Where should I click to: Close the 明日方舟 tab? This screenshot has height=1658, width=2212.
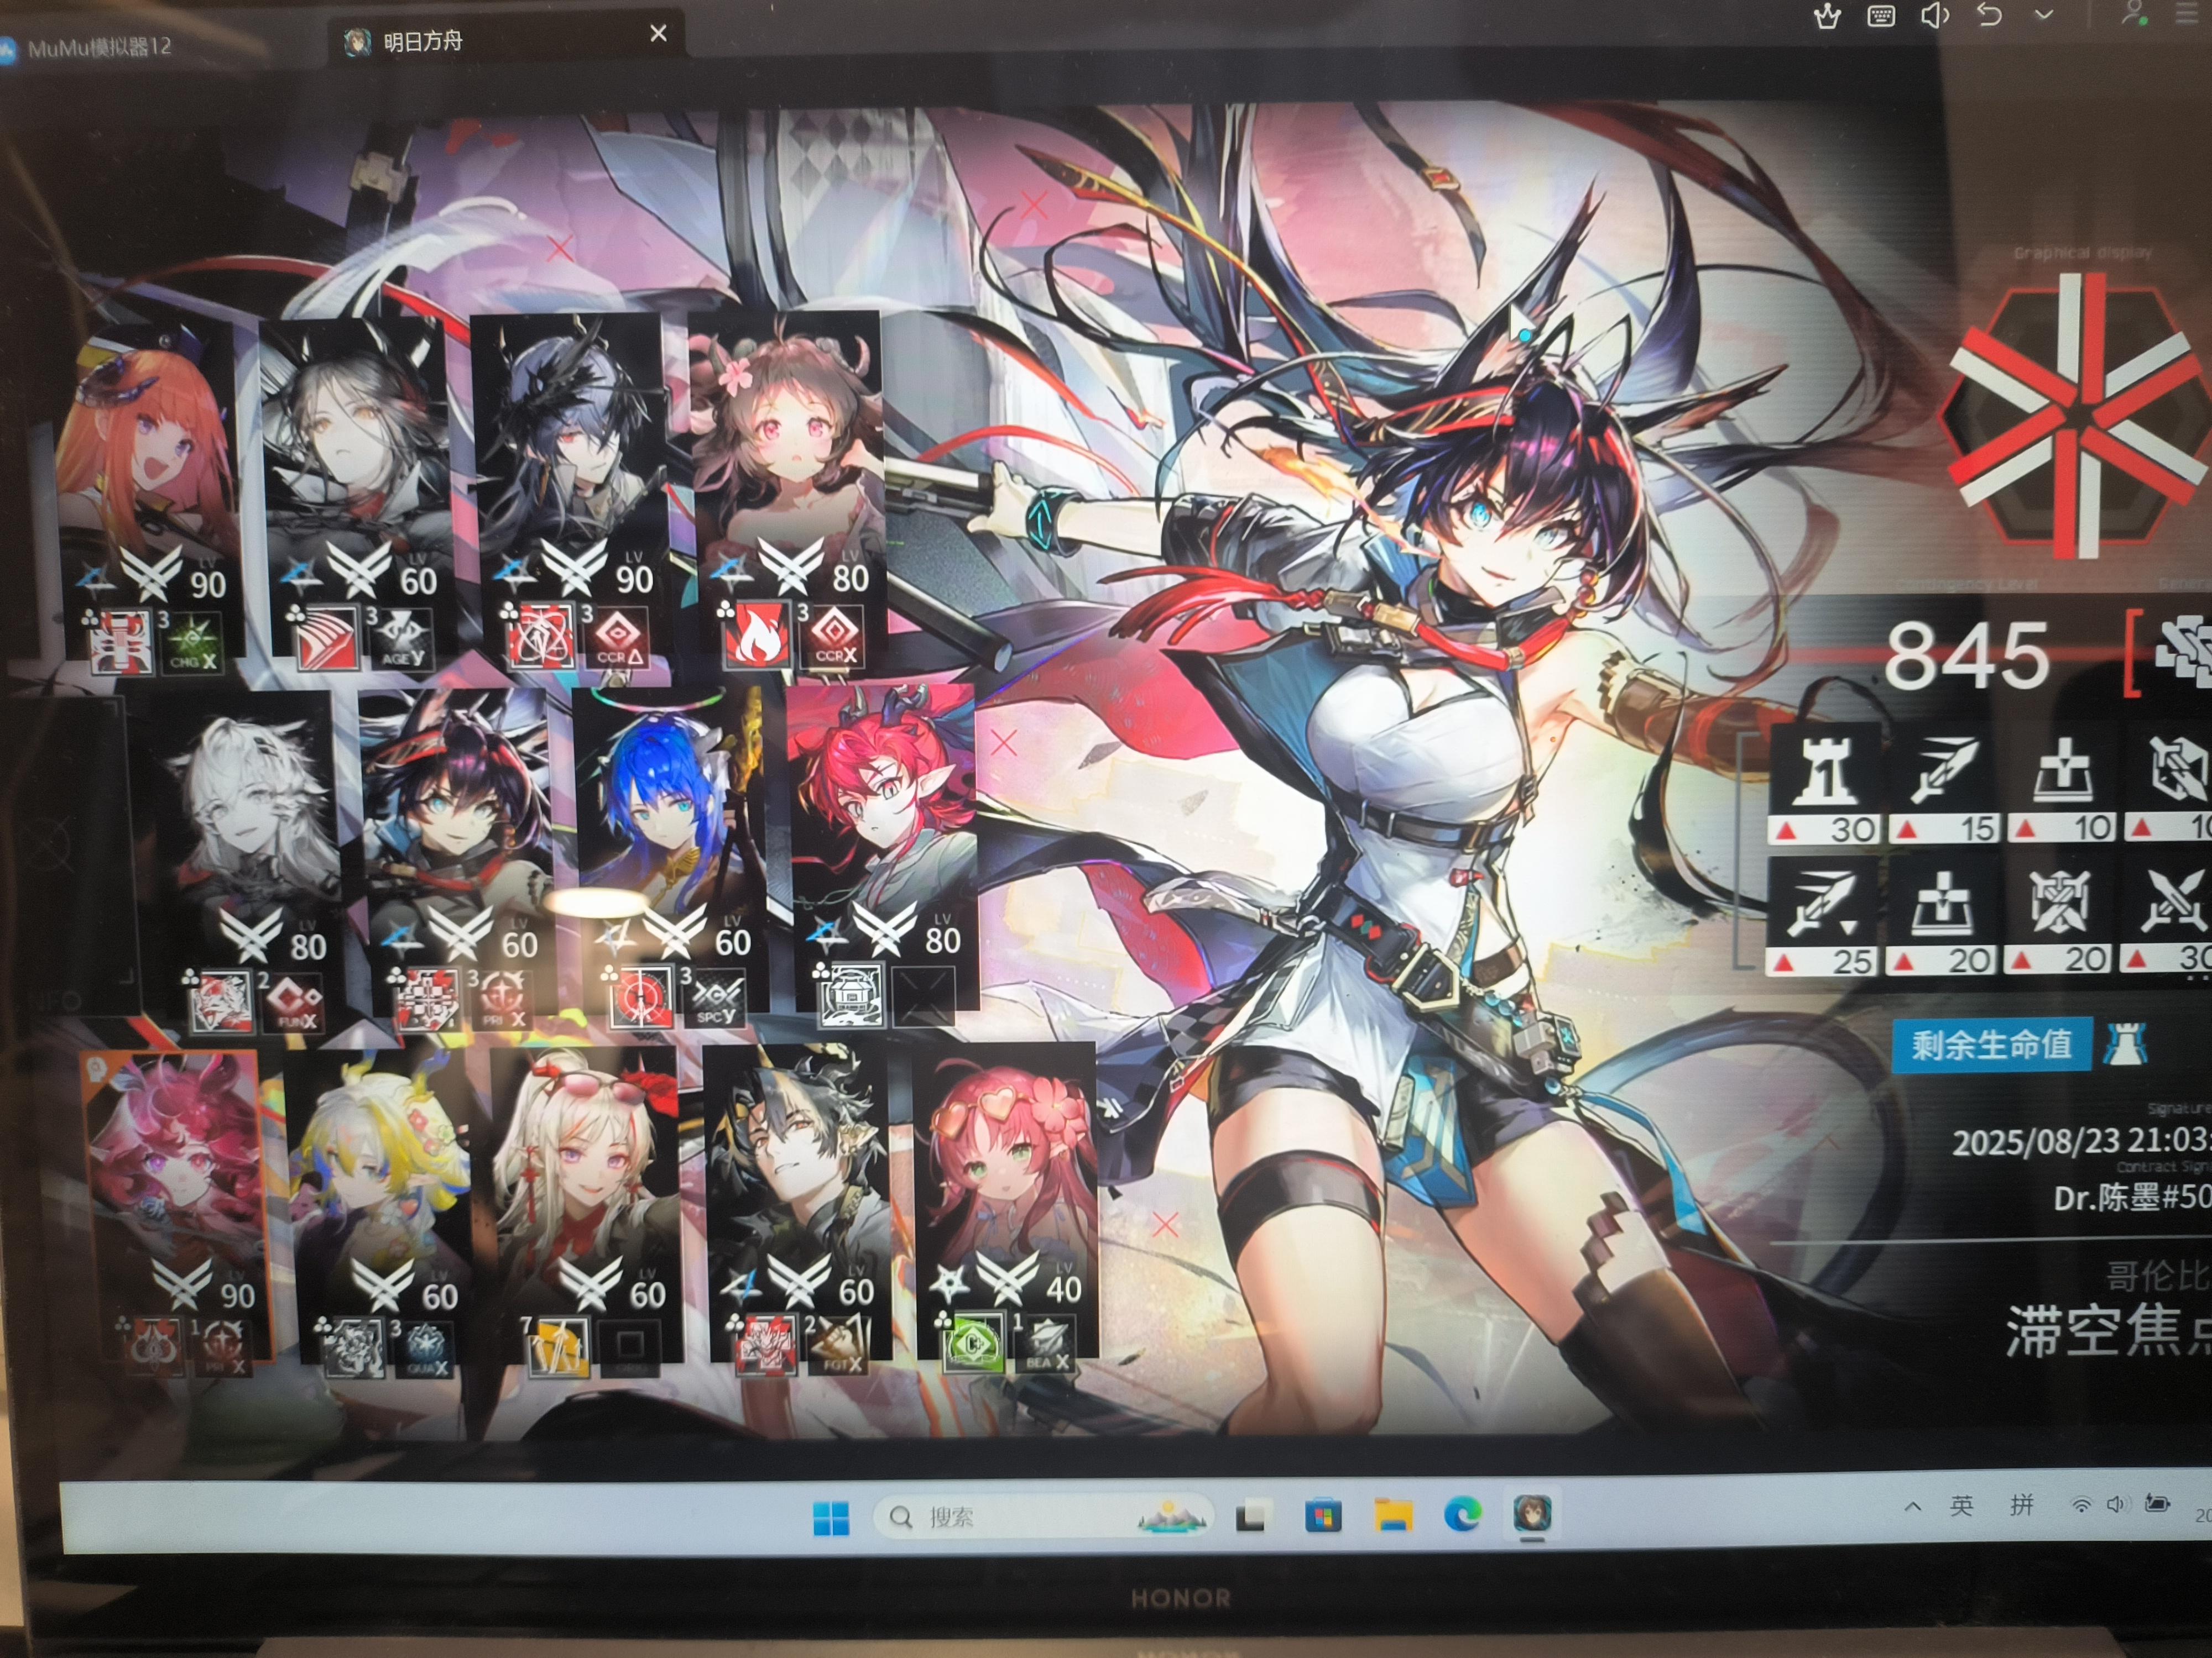coord(658,33)
